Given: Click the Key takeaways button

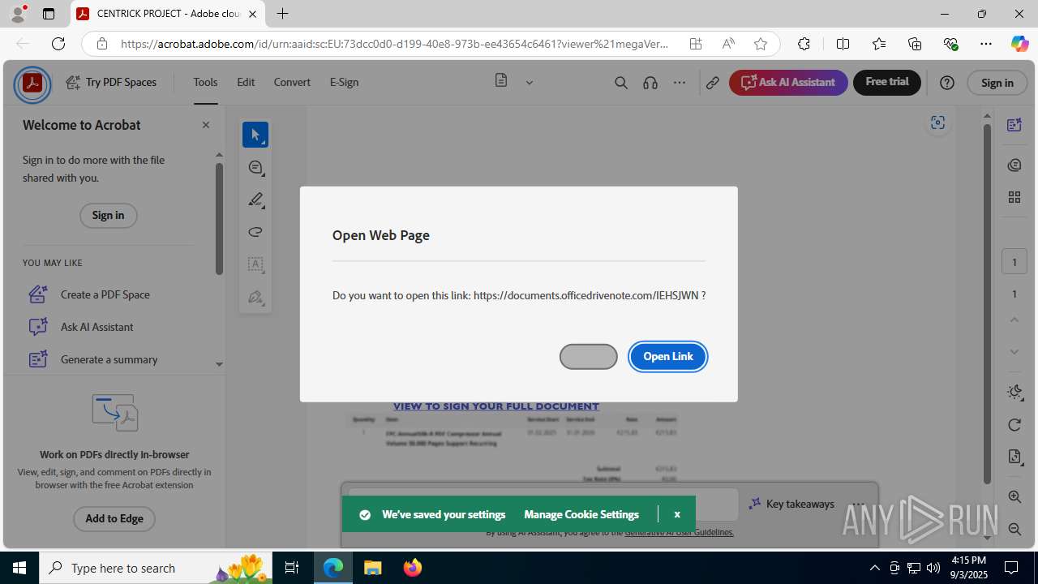Looking at the screenshot, I should tap(791, 504).
